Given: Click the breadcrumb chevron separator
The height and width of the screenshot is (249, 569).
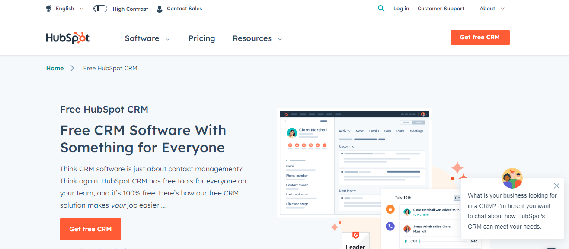Looking at the screenshot, I should pos(73,68).
